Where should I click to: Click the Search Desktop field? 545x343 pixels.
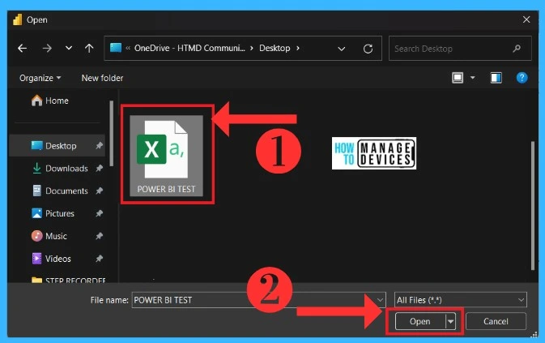(x=460, y=49)
